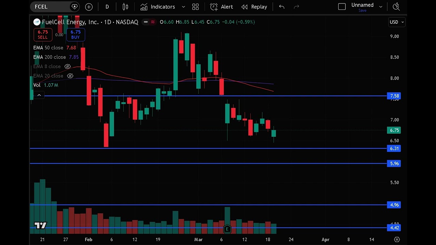Create a new Alert
Image resolution: width=436 pixels, height=245 pixels.
(x=222, y=7)
